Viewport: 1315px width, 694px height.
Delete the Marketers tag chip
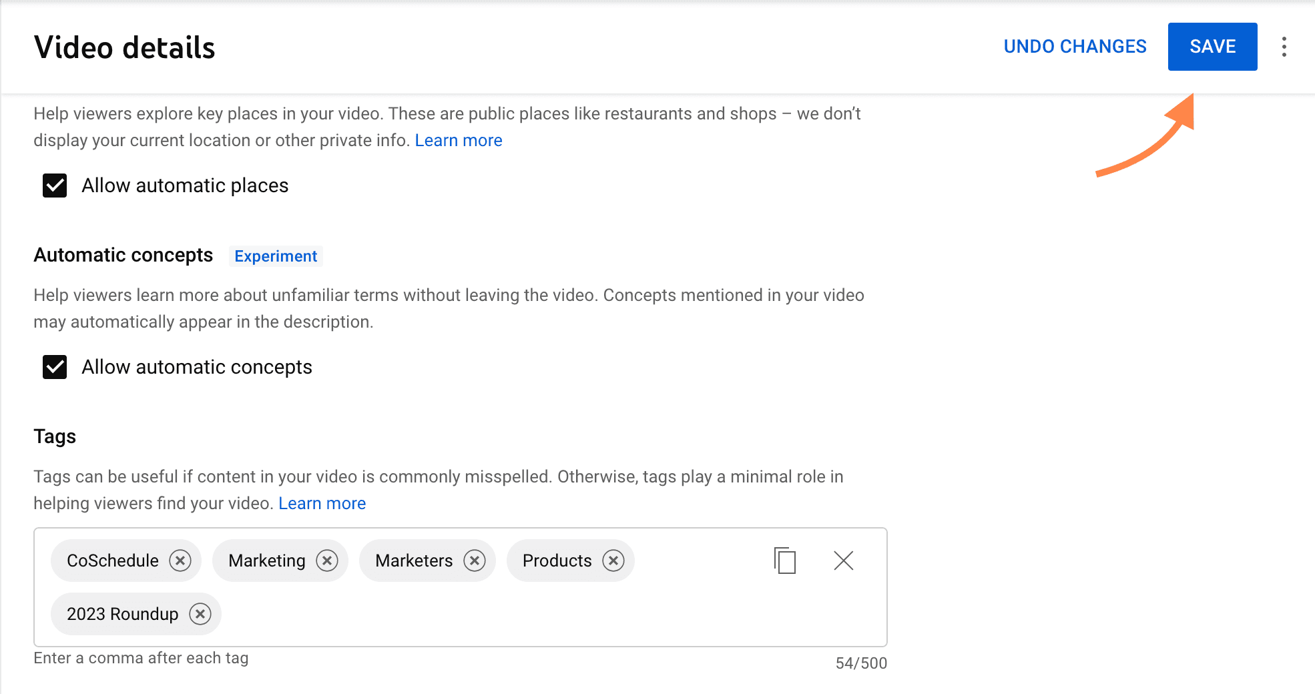(x=475, y=561)
